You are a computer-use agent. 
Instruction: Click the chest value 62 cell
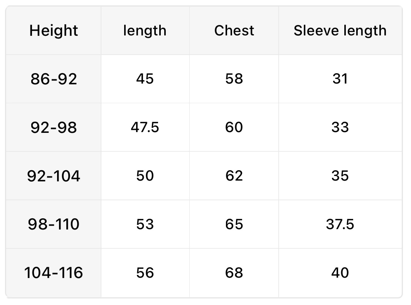tap(234, 176)
